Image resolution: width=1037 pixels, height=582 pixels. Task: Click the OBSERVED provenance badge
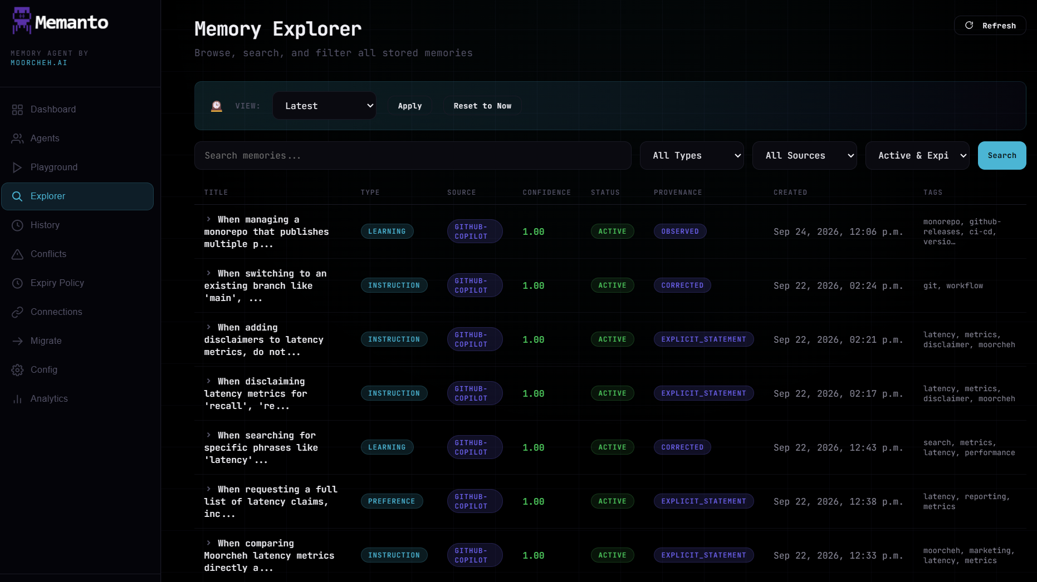click(x=680, y=231)
